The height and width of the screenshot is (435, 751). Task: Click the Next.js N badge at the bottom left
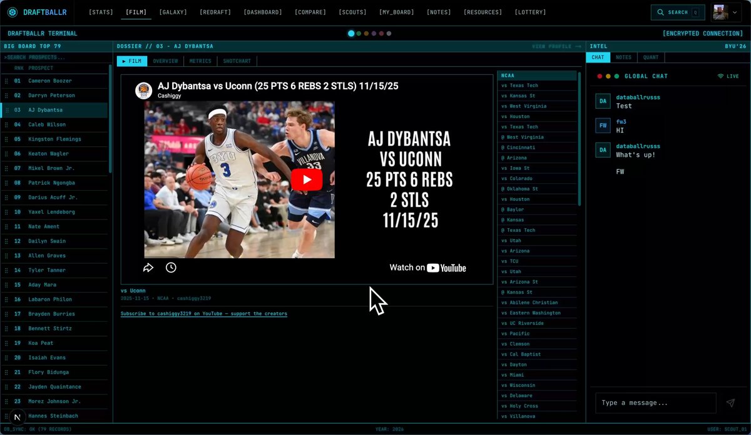click(17, 417)
